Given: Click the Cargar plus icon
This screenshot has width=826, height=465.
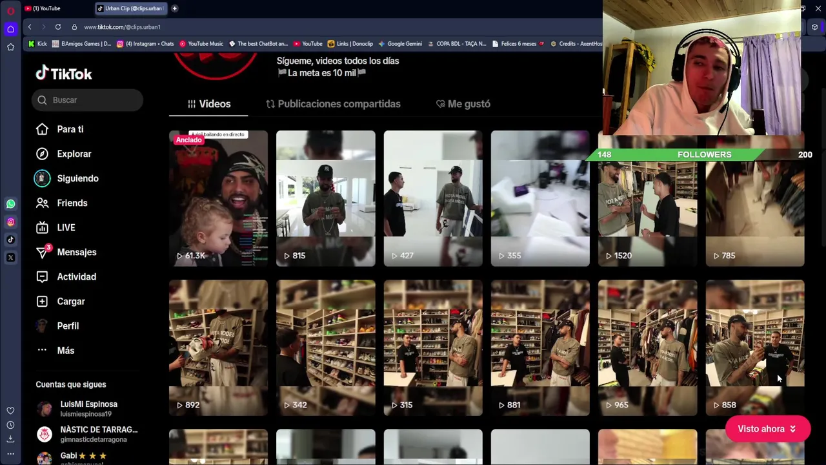Looking at the screenshot, I should (x=42, y=301).
